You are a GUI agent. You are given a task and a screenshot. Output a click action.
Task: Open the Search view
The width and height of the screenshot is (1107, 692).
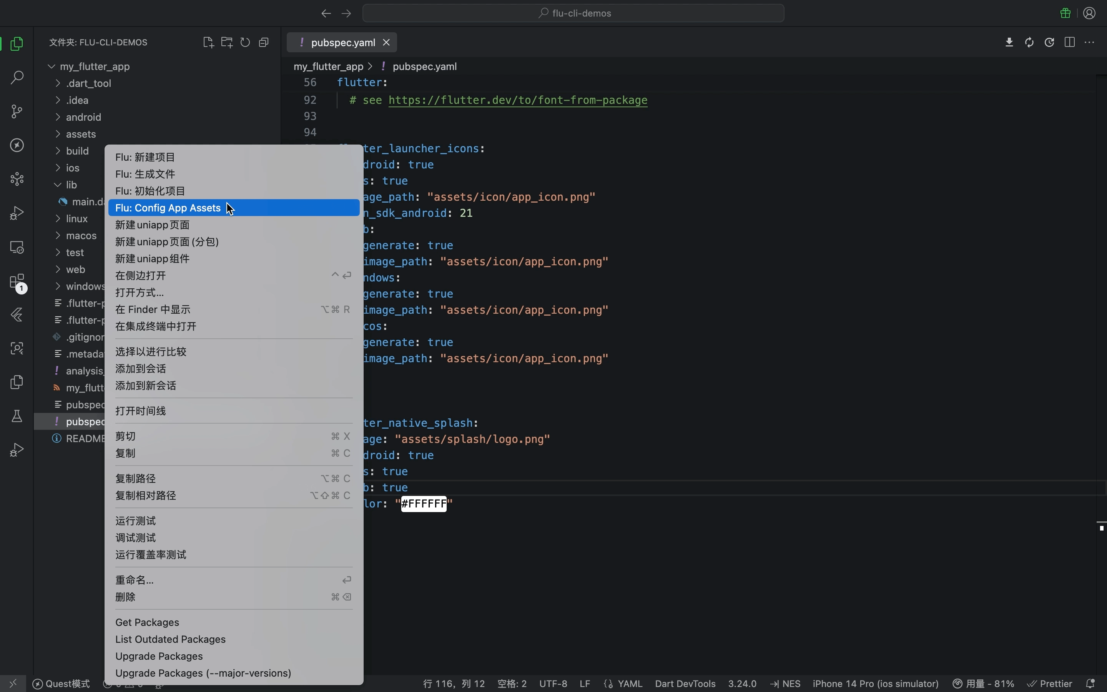click(x=17, y=78)
